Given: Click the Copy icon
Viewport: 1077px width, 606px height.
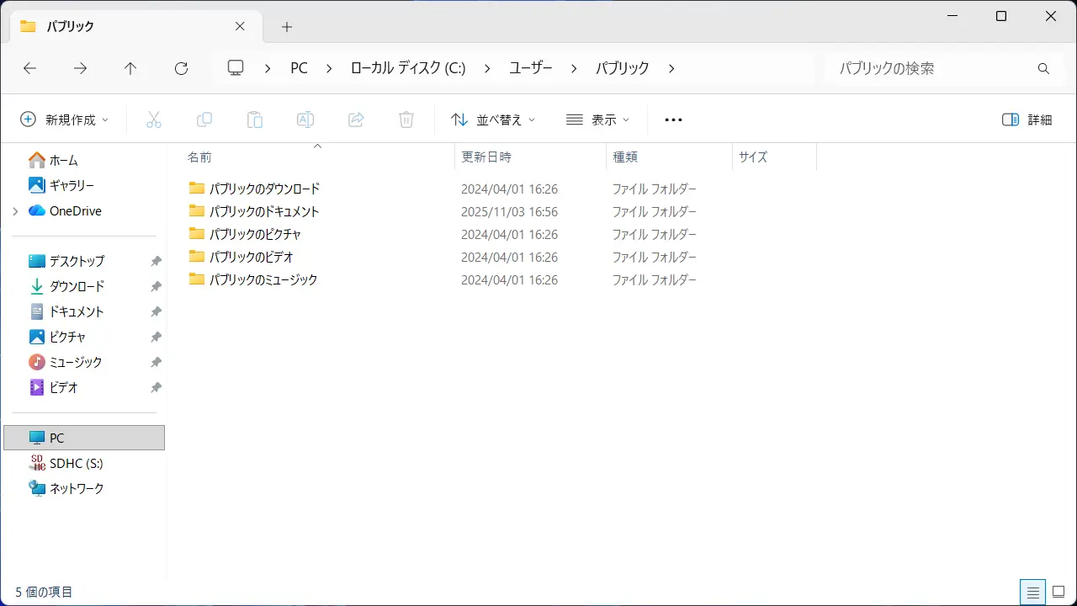Looking at the screenshot, I should point(204,120).
